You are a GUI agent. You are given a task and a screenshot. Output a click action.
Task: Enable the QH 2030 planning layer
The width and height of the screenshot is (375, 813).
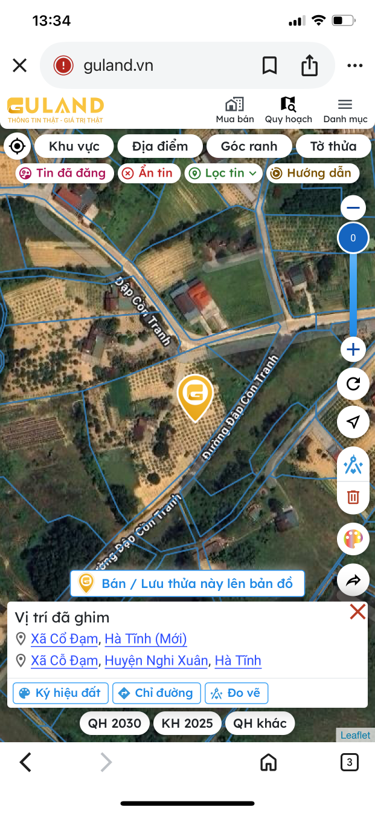115,723
